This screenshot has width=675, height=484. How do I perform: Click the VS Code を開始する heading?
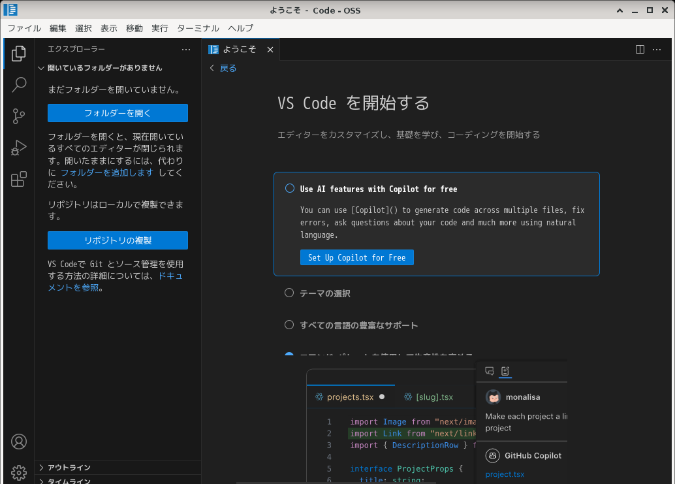pyautogui.click(x=353, y=103)
